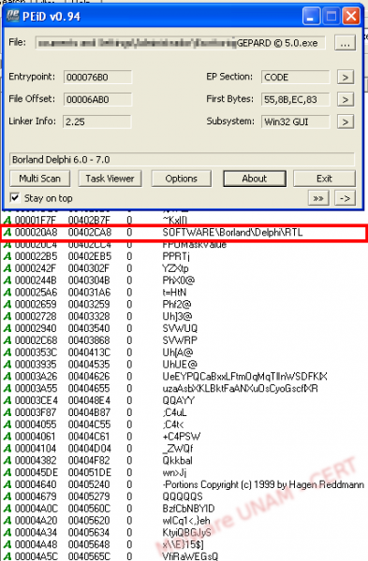Select the string row 'QQQQQS'
The width and height of the screenshot is (368, 561).
[x=183, y=496]
